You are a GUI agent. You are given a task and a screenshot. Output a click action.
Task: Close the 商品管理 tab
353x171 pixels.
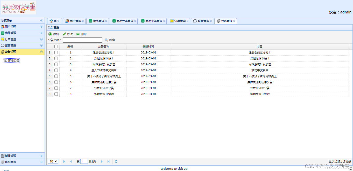coord(106,21)
